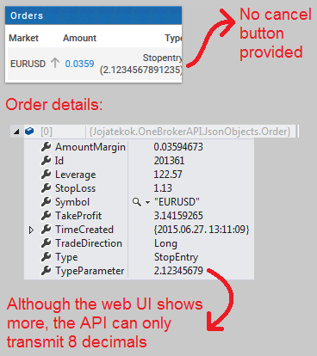Select the Id value 201361

point(169,161)
